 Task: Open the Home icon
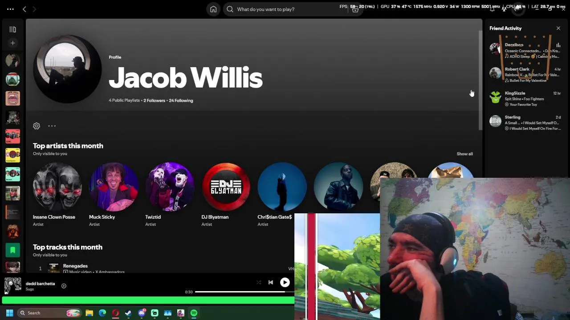(213, 9)
